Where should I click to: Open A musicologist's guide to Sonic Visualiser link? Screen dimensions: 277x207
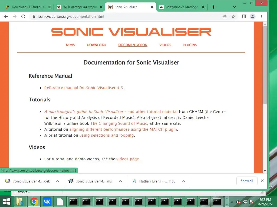click(111, 112)
